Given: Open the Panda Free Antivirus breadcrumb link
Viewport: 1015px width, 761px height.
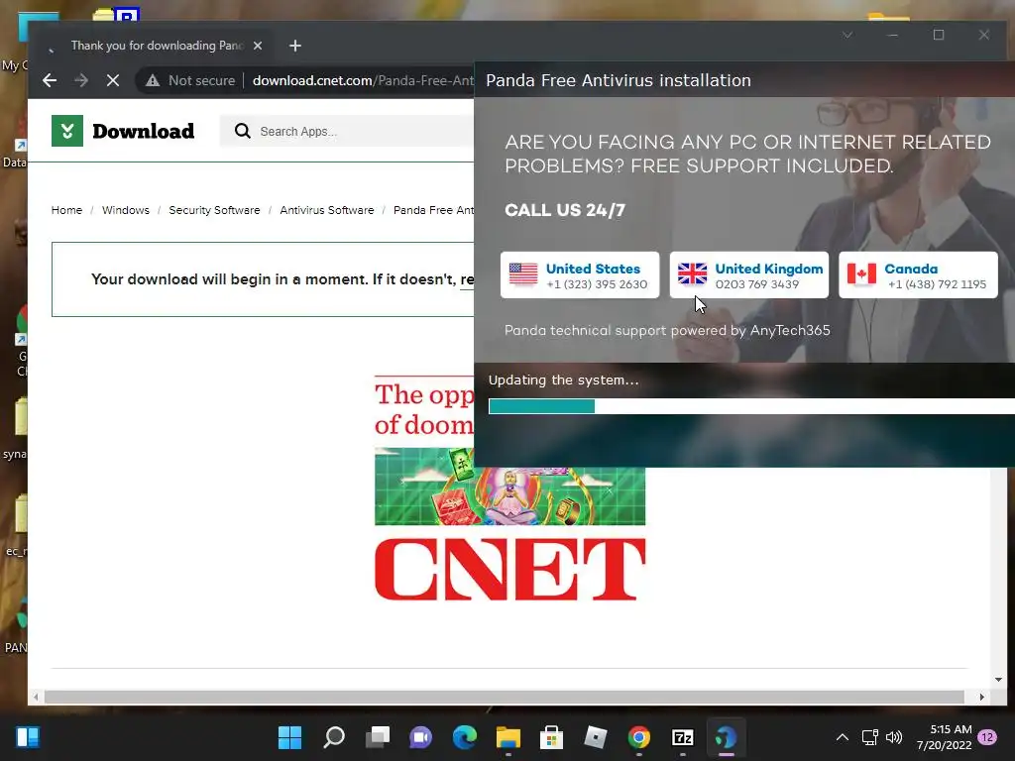Looking at the screenshot, I should pos(434,210).
